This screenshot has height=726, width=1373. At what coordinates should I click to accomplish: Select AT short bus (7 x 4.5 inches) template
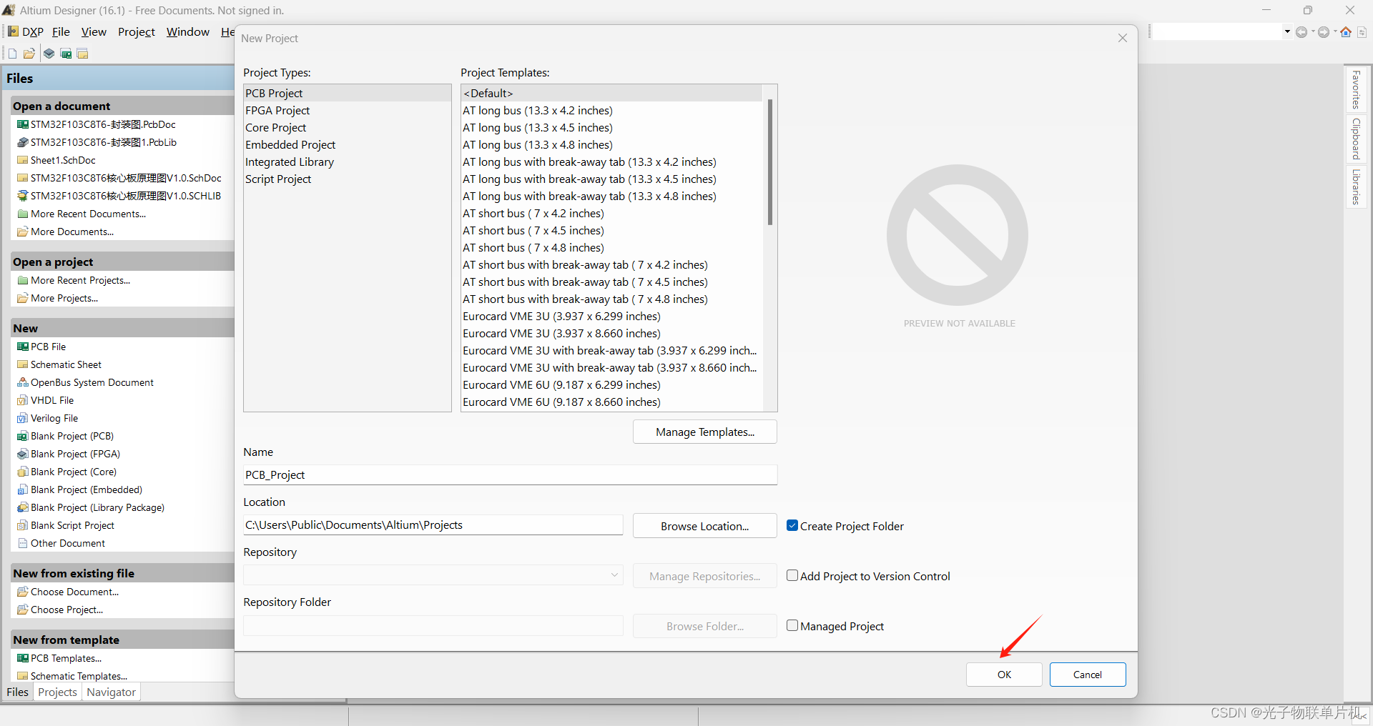click(612, 230)
